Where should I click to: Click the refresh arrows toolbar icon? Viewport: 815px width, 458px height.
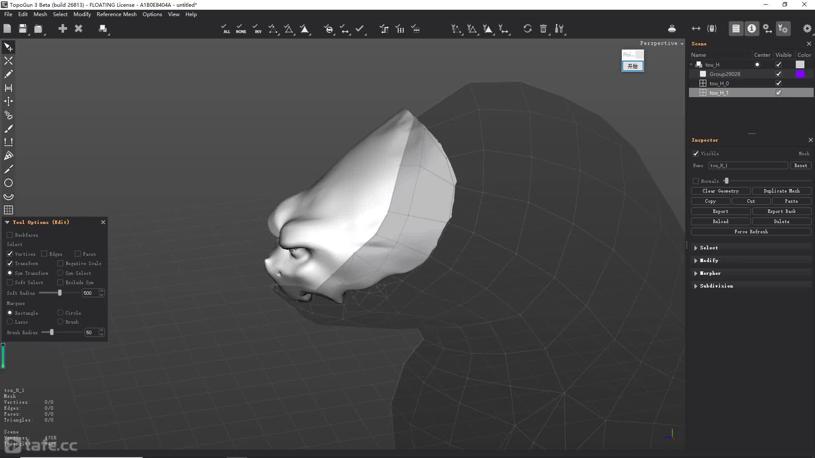tap(528, 28)
